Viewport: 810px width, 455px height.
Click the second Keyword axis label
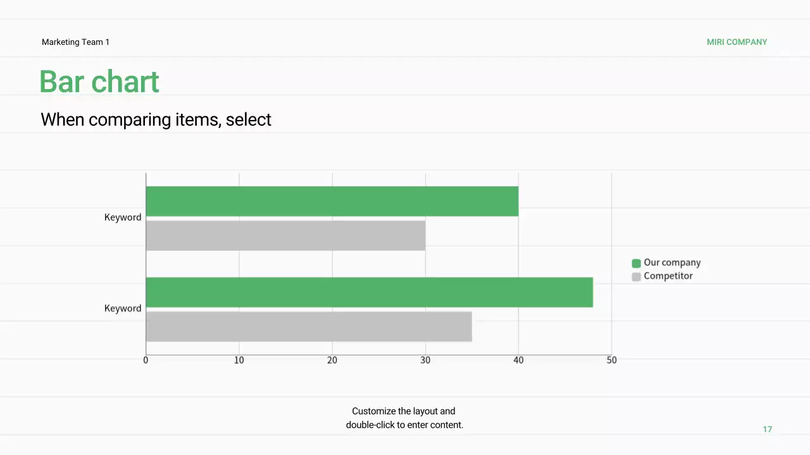[123, 308]
